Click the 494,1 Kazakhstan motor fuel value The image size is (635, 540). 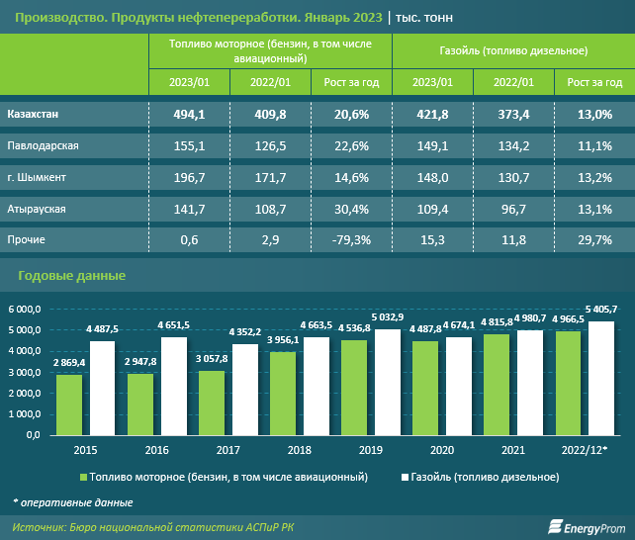tap(188, 115)
